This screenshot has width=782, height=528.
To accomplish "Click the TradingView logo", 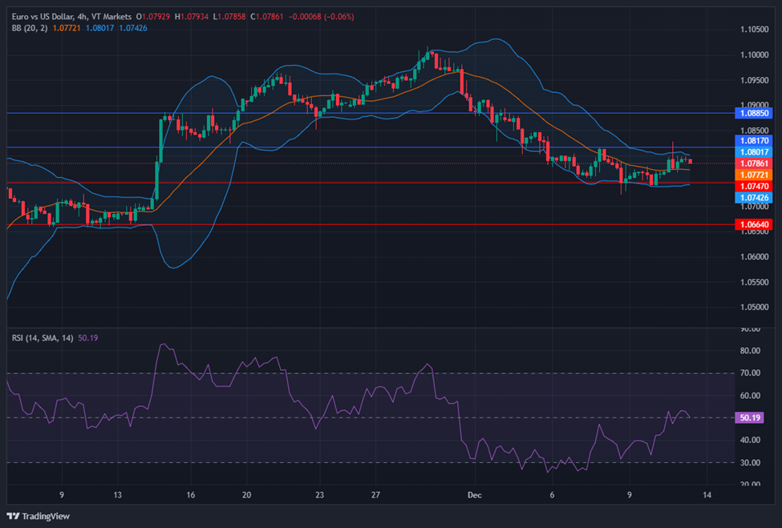I will click(38, 516).
